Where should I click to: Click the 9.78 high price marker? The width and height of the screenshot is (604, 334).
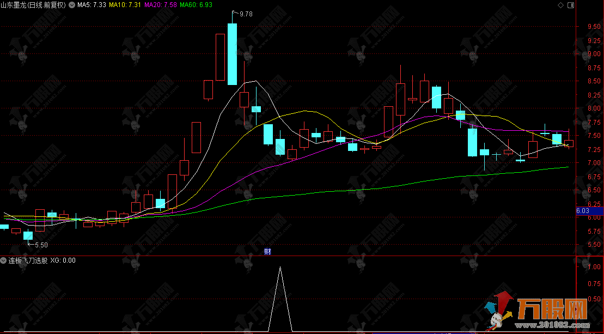245,14
